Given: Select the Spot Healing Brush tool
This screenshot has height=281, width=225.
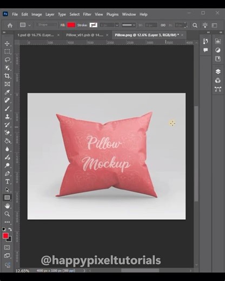Looking at the screenshot, I should coord(7,101).
